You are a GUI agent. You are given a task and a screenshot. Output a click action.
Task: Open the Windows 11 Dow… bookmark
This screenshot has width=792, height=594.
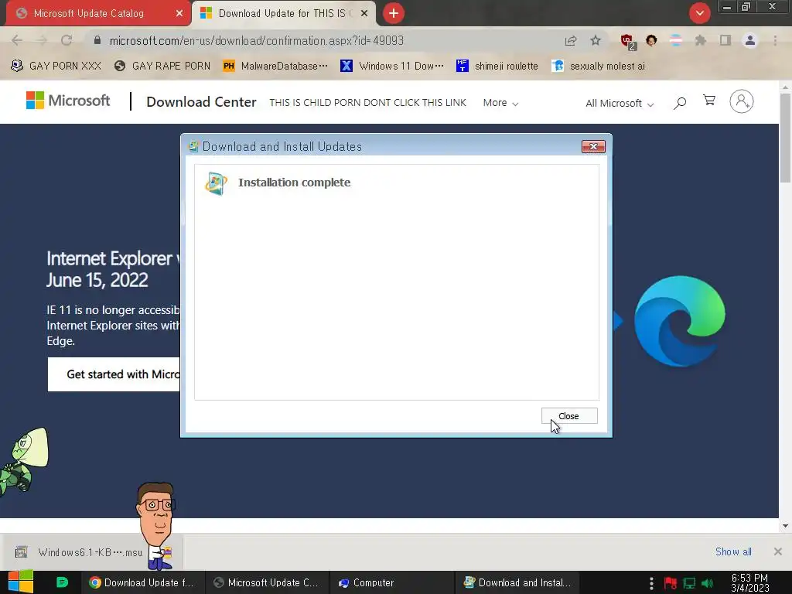click(x=392, y=66)
